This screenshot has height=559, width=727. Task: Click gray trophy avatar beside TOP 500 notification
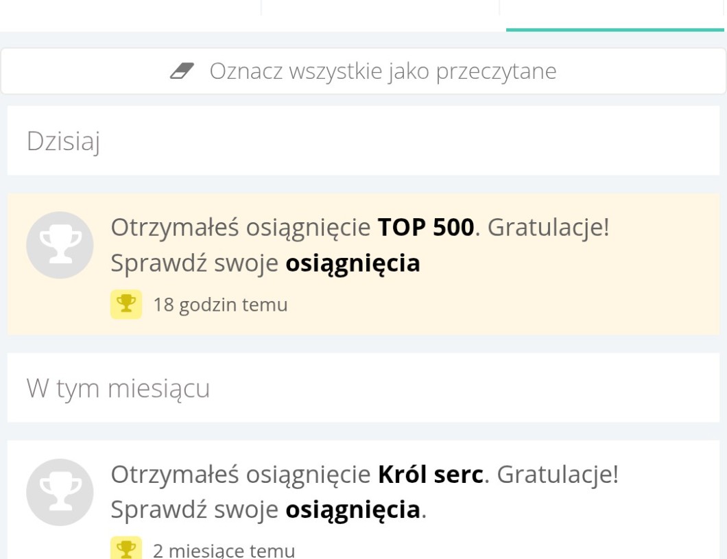tap(60, 245)
